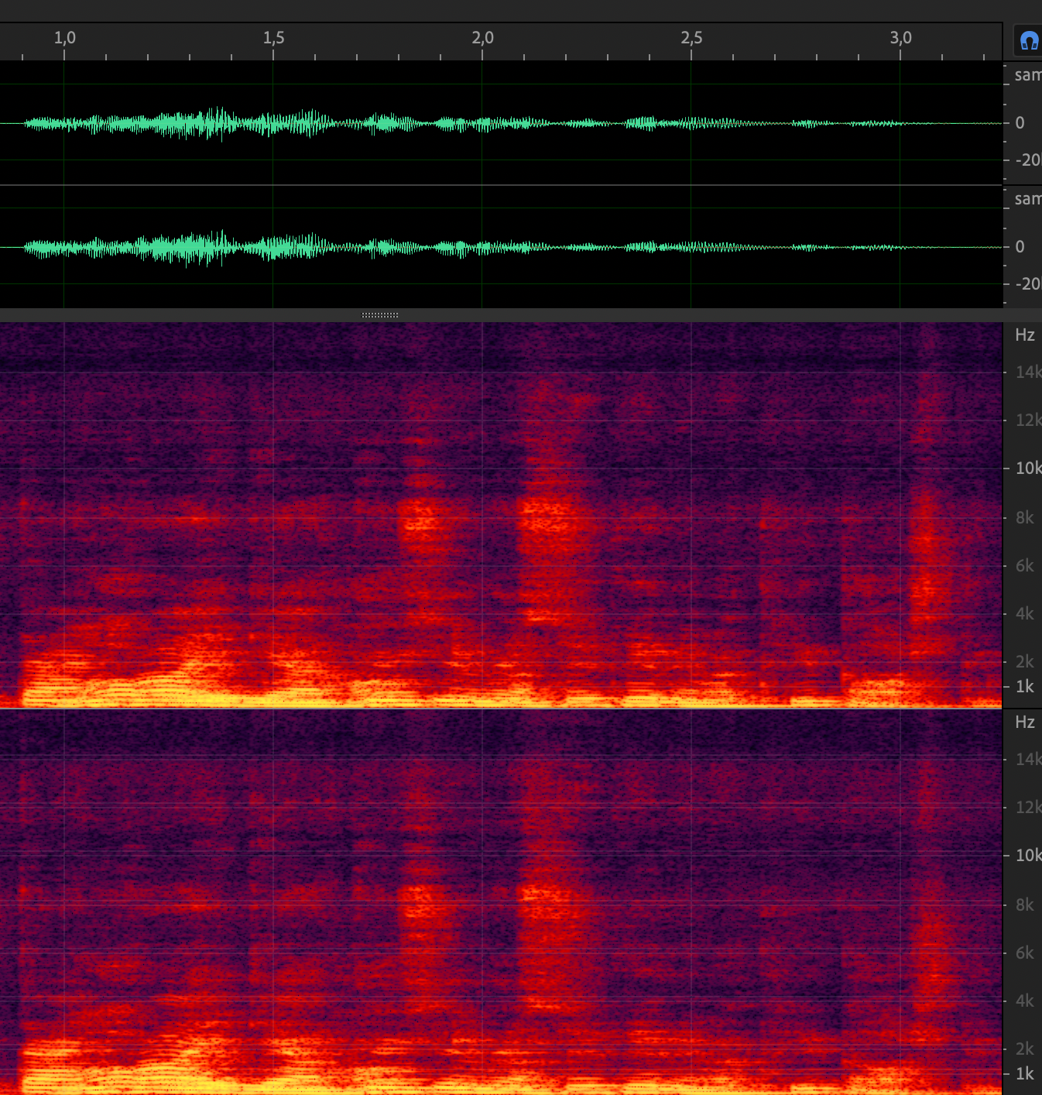
Task: Click the 0 label on the bottom channel amplitude scale
Action: coord(1020,247)
